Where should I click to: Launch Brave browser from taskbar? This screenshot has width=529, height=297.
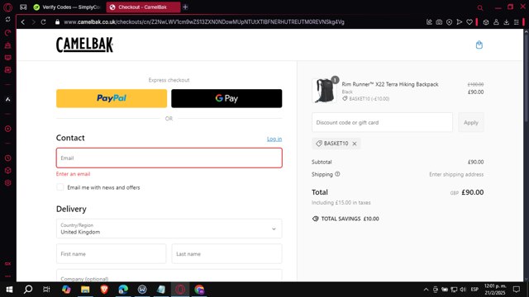tap(104, 290)
